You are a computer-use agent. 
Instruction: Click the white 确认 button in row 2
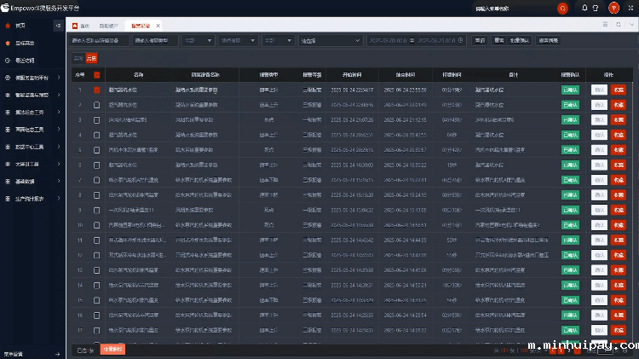(x=599, y=105)
